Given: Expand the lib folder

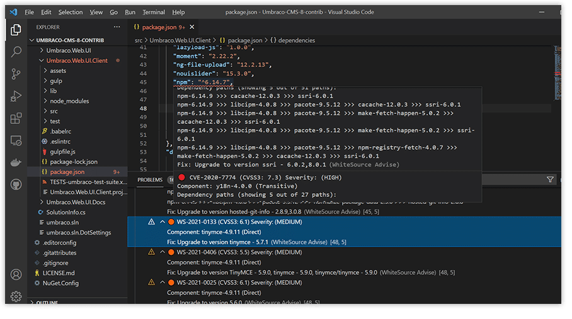Looking at the screenshot, I should pos(45,91).
